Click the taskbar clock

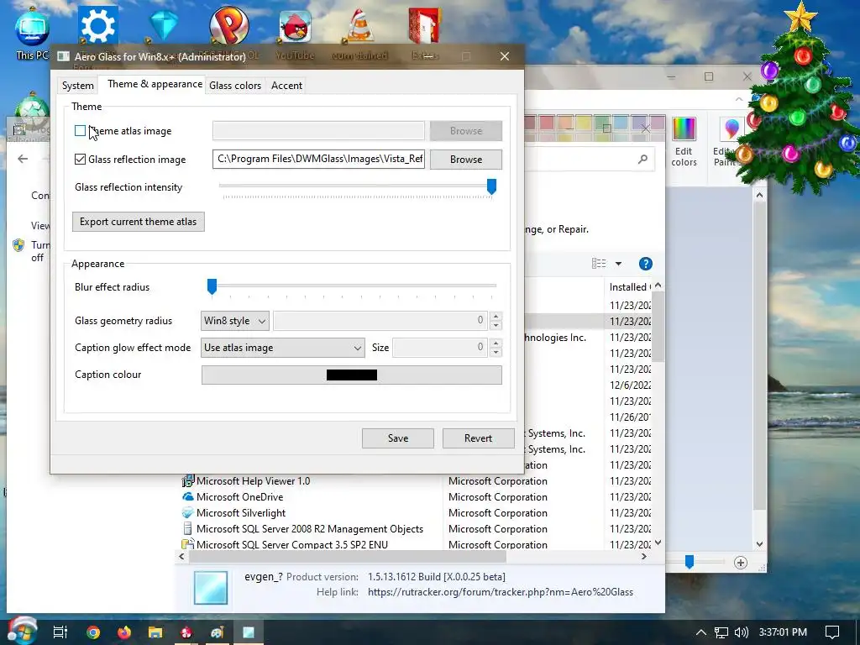pos(783,632)
